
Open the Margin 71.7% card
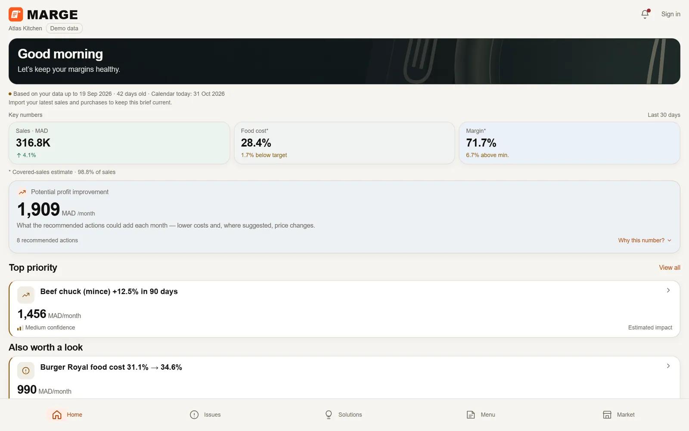[x=570, y=143]
